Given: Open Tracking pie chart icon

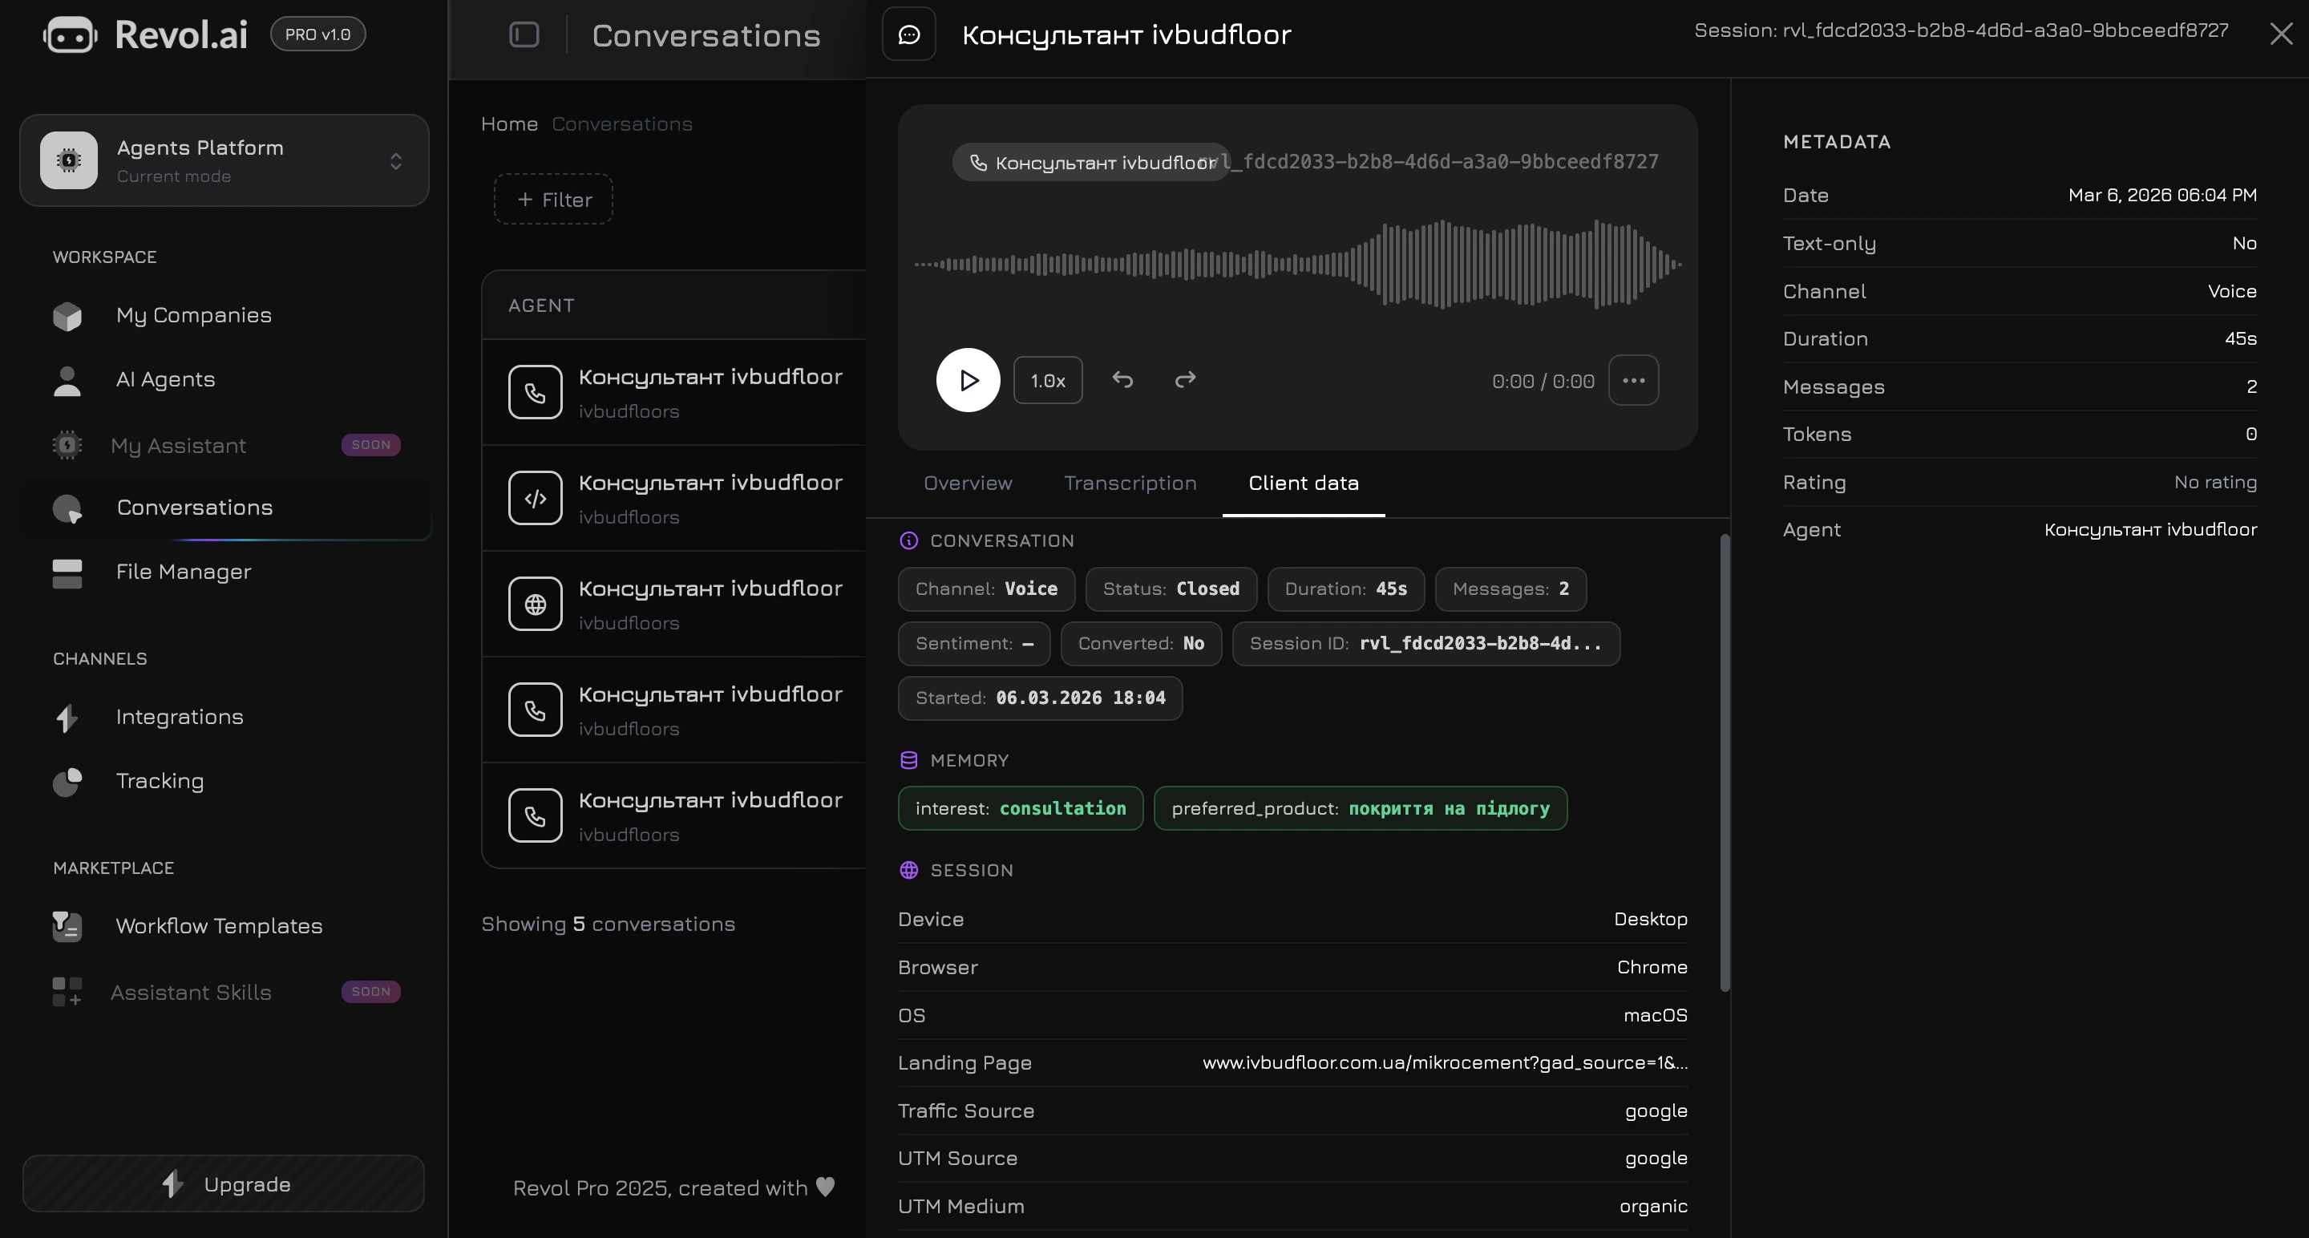Looking at the screenshot, I should coord(67,782).
